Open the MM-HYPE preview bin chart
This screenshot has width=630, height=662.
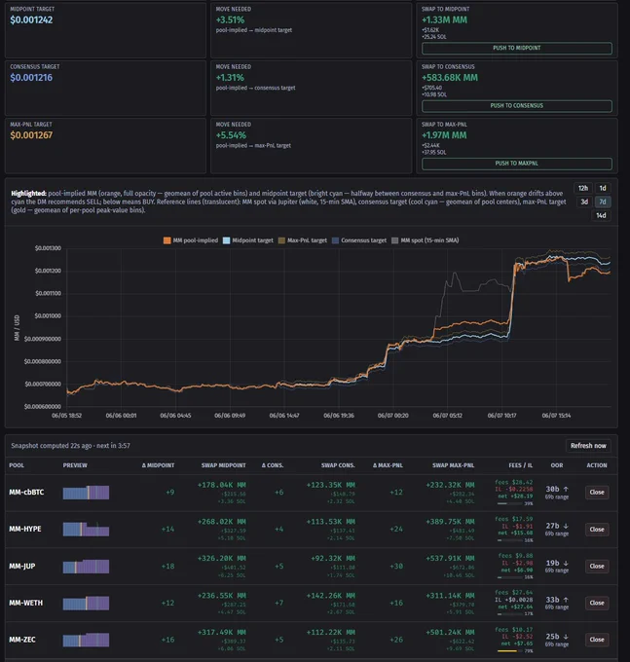pyautogui.click(x=86, y=530)
